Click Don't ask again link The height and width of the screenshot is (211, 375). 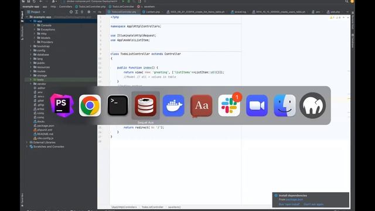[313, 205]
